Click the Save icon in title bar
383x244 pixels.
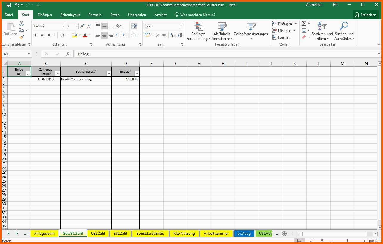[x=9, y=5]
